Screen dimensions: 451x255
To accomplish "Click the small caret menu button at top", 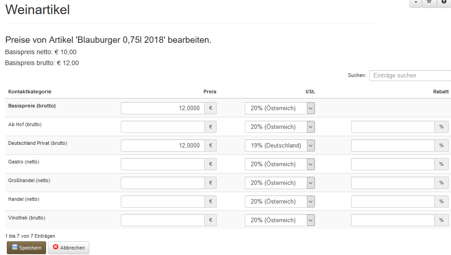I will [x=415, y=2].
